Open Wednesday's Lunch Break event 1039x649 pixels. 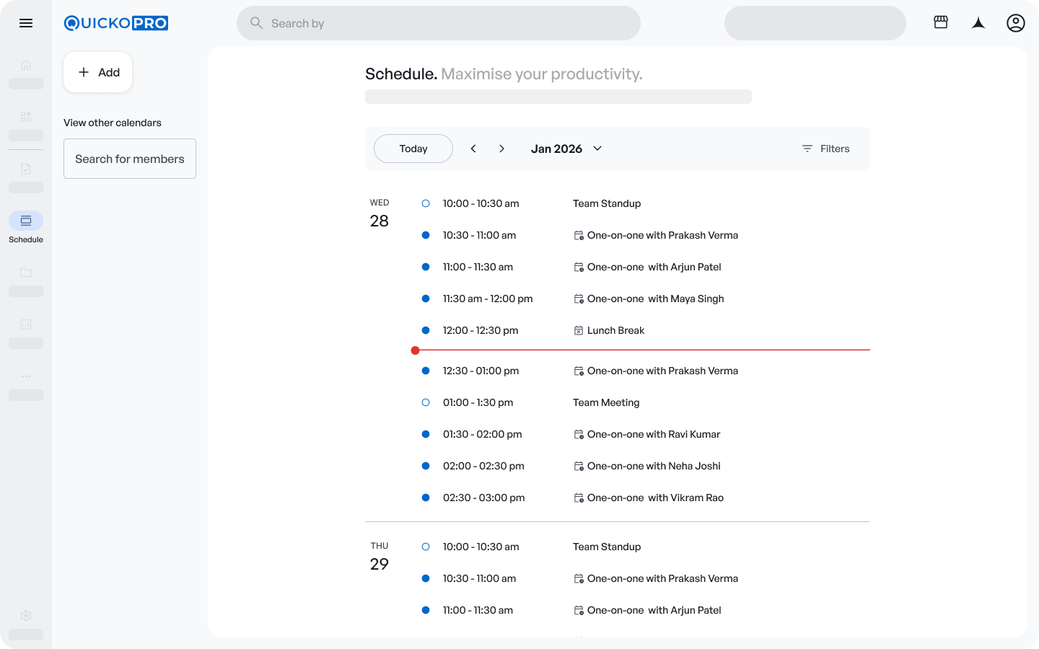click(615, 330)
